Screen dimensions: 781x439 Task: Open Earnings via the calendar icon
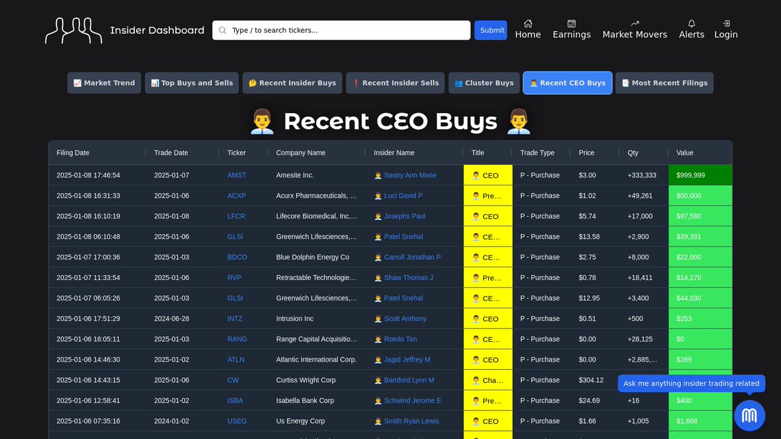point(571,23)
